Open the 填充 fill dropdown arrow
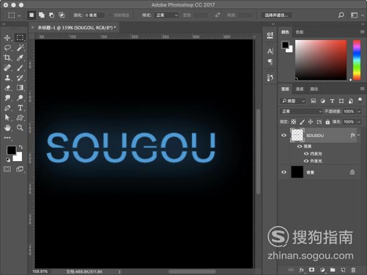The image size is (367, 275). point(359,122)
